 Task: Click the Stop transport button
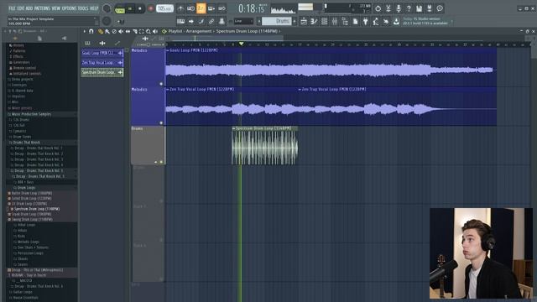140,8
